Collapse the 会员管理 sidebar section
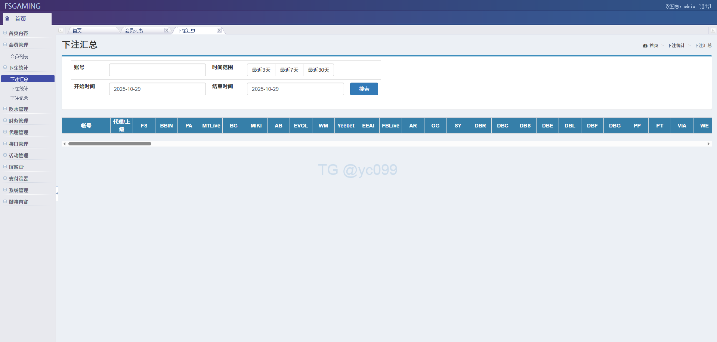Image resolution: width=717 pixels, height=342 pixels. coord(18,45)
